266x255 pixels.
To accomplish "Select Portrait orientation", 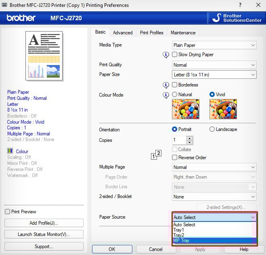I will 174,129.
